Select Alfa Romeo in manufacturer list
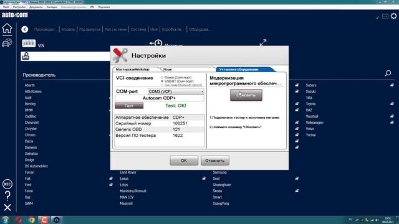 [x=33, y=91]
